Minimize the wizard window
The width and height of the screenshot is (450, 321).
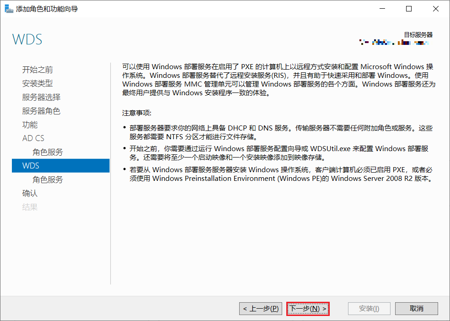pos(382,8)
